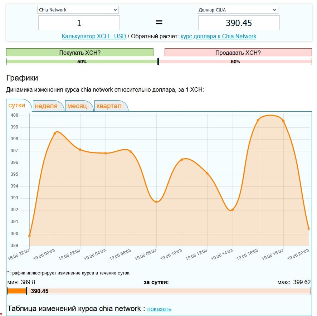Viewport: 317px width, 316px height.
Task: Switch to the месяц chart tab
Action: coord(77,106)
